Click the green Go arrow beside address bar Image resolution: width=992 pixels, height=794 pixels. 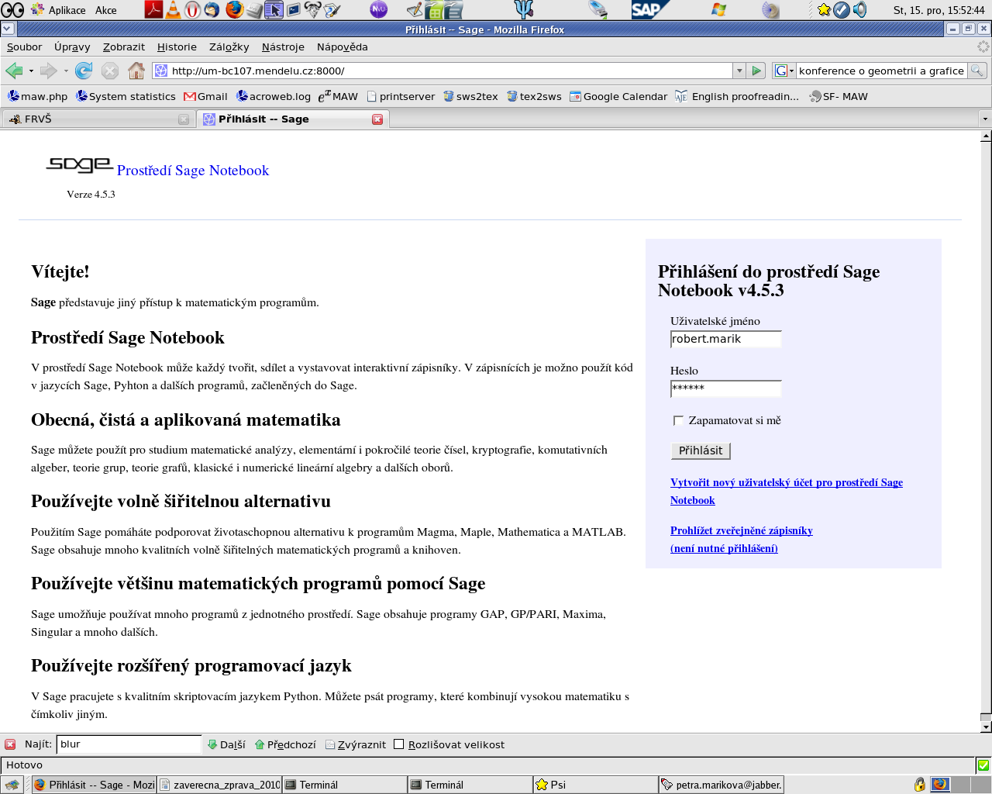click(x=757, y=71)
